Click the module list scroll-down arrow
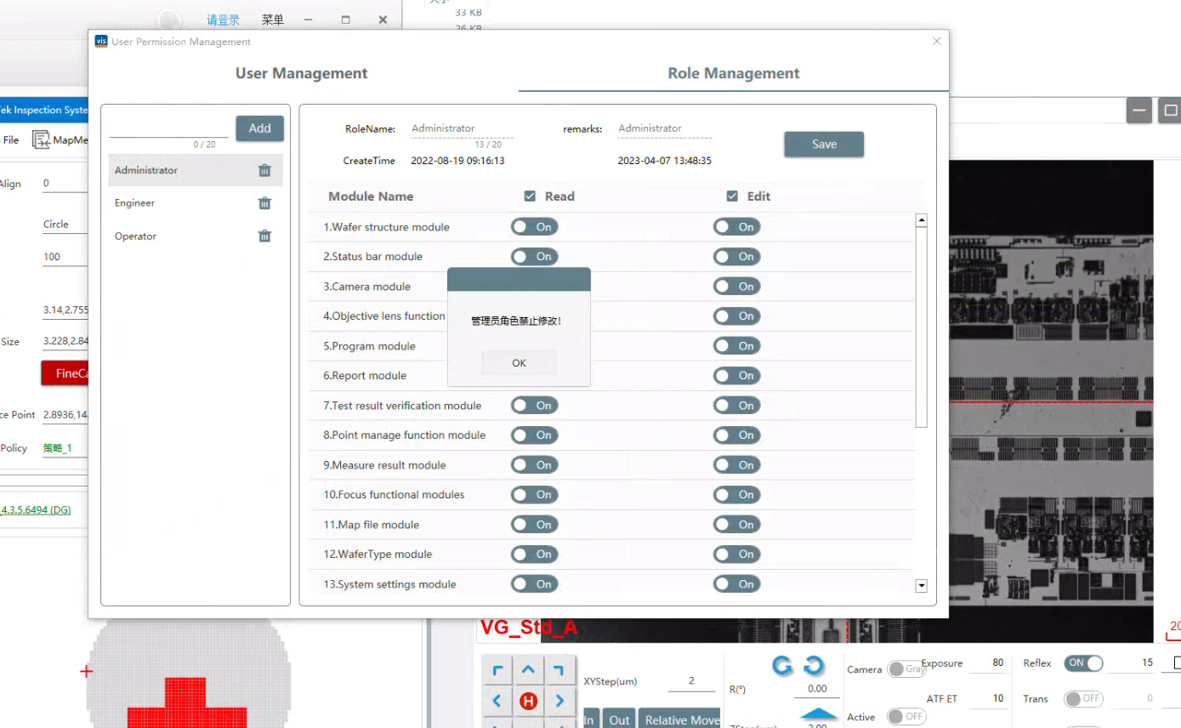1181x728 pixels. click(x=921, y=586)
